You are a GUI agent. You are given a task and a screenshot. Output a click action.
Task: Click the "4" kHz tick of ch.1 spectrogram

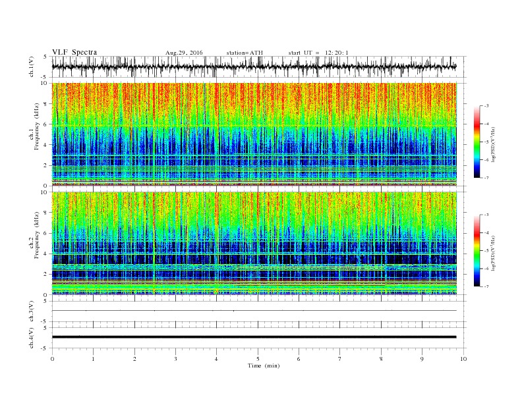(45, 145)
